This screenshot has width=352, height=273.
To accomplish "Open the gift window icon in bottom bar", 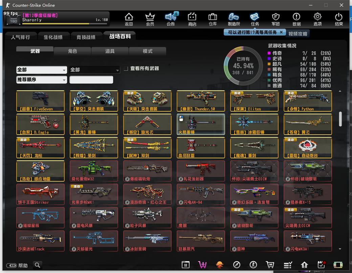I will (x=186, y=265).
